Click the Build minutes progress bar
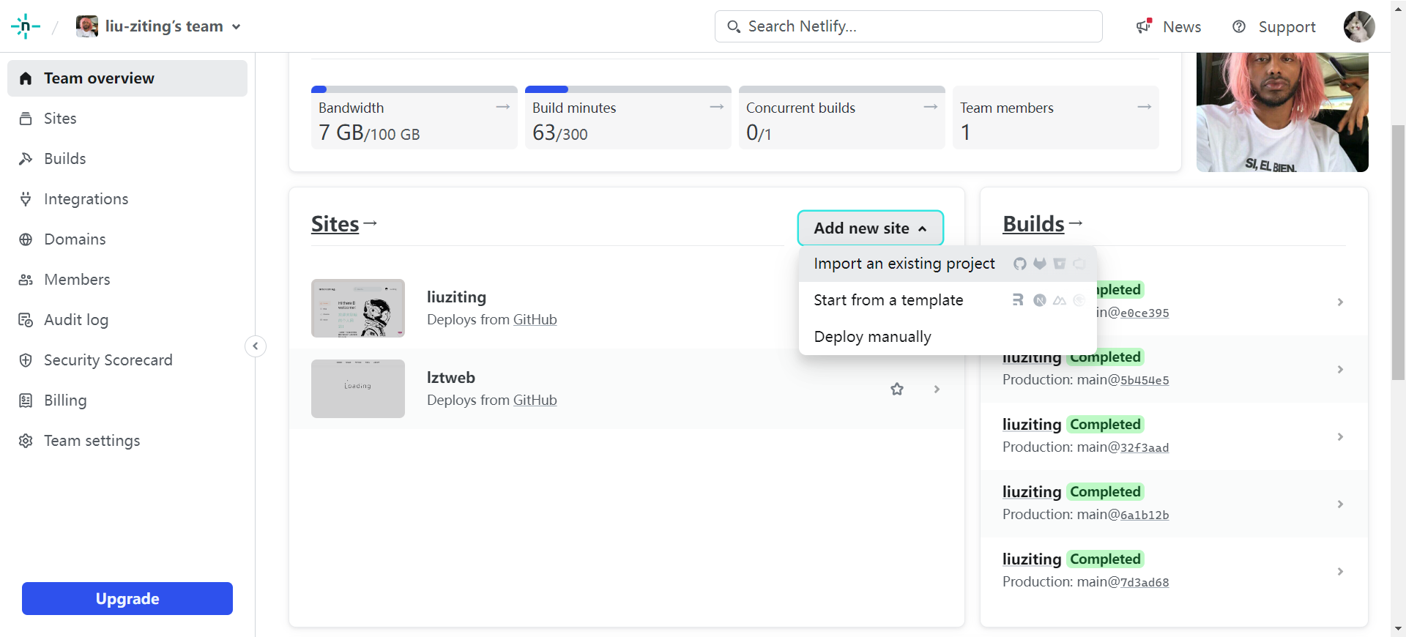Screen dimensions: 1406x637 (628, 89)
